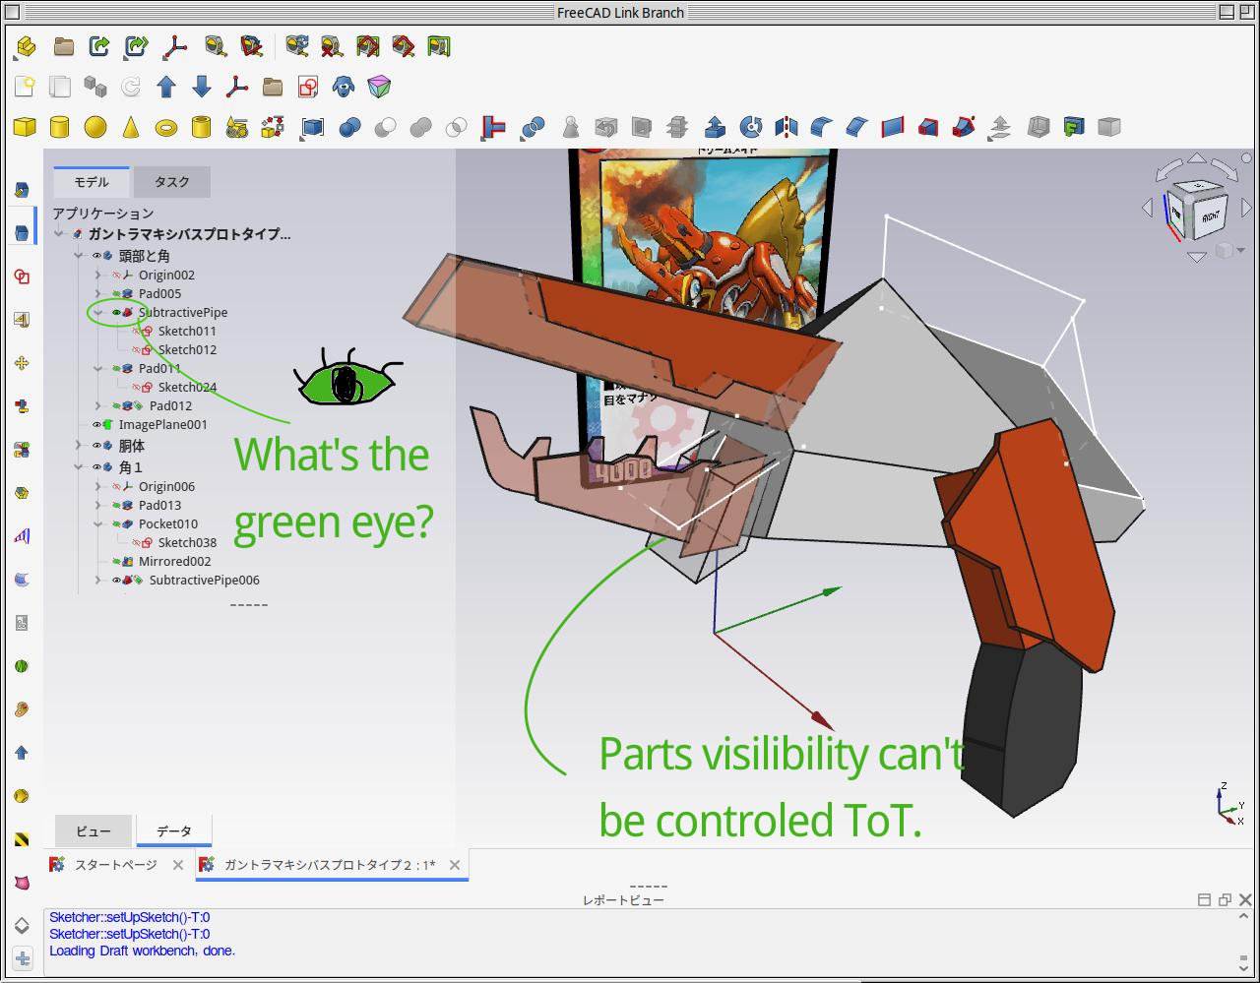Collapse the SubtractivePipe tree branch

(x=98, y=312)
